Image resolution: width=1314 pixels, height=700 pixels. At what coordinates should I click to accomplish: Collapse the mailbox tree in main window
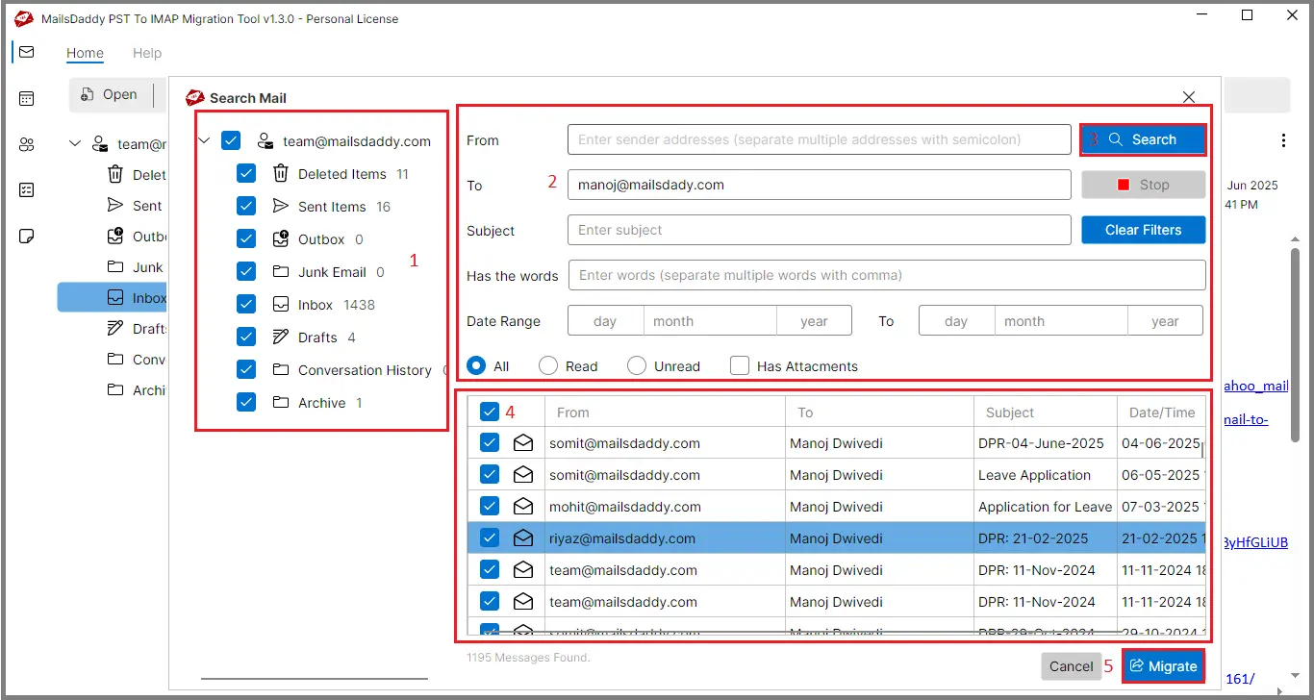(x=75, y=144)
